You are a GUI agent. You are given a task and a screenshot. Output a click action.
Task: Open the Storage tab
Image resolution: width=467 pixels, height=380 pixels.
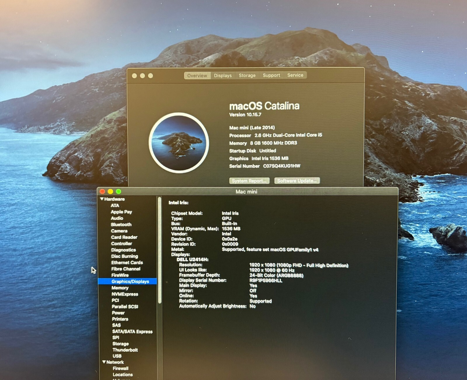(x=247, y=75)
